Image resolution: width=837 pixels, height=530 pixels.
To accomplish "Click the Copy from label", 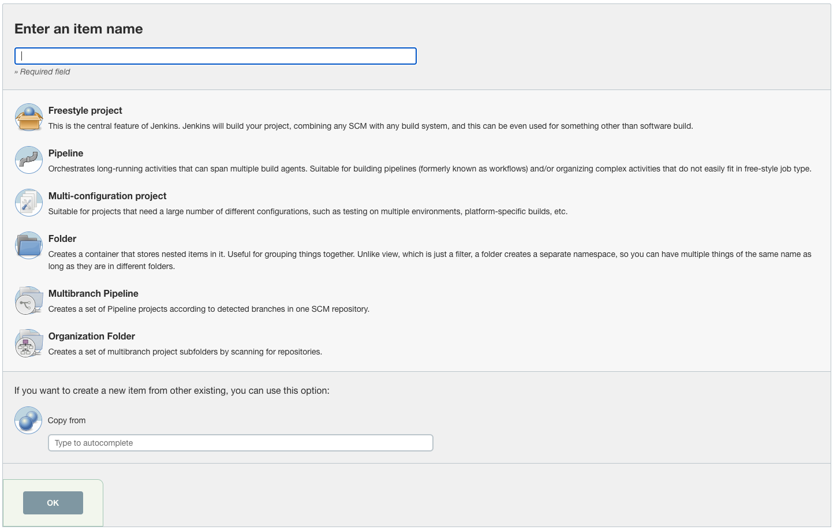I will [x=66, y=420].
